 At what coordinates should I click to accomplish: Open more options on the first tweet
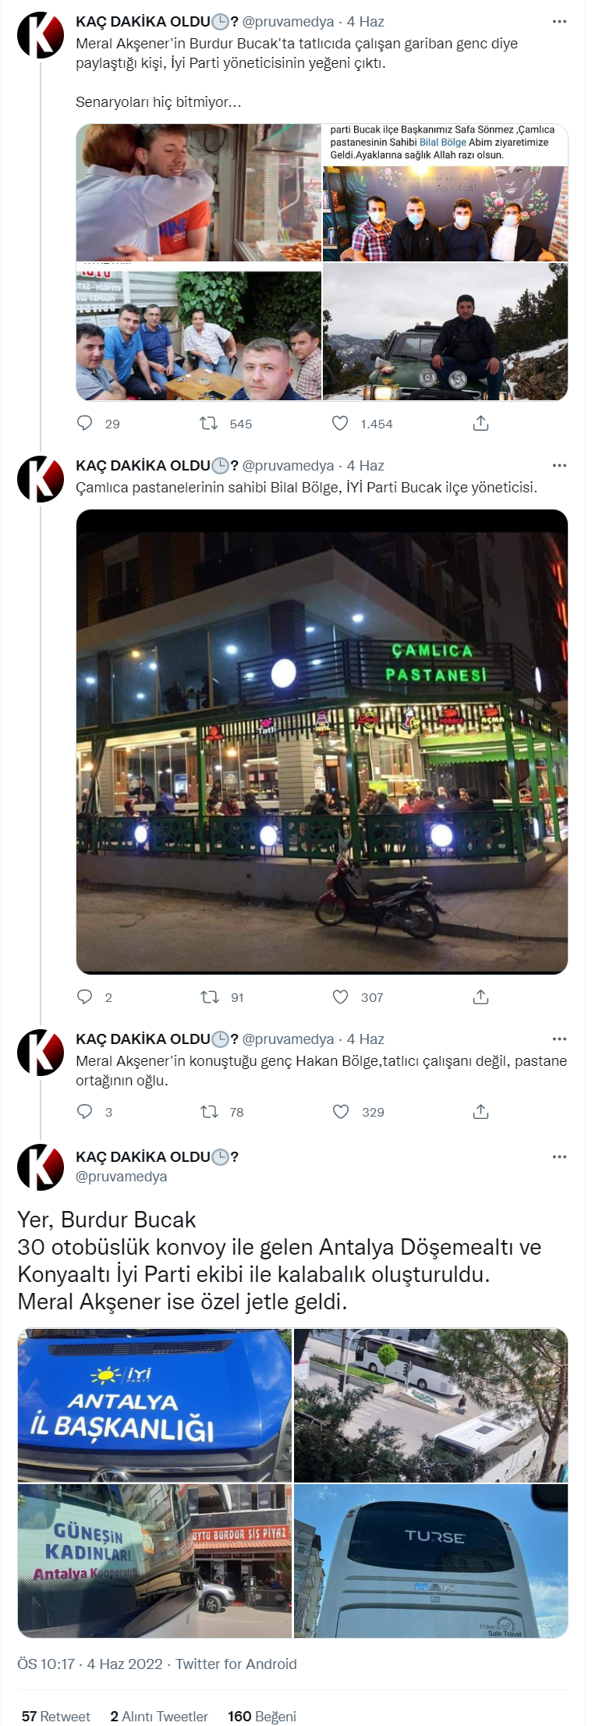tap(559, 22)
